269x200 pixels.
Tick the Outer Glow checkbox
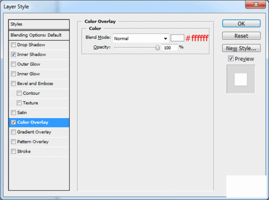coord(13,64)
